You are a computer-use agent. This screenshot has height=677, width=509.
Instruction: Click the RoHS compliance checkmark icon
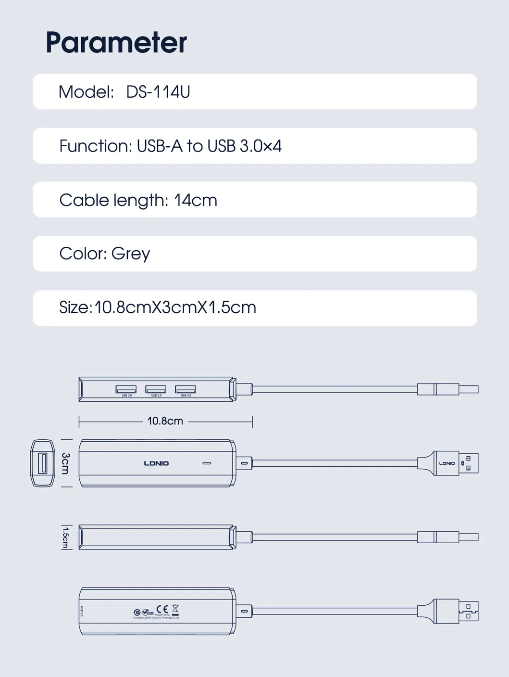(x=147, y=612)
